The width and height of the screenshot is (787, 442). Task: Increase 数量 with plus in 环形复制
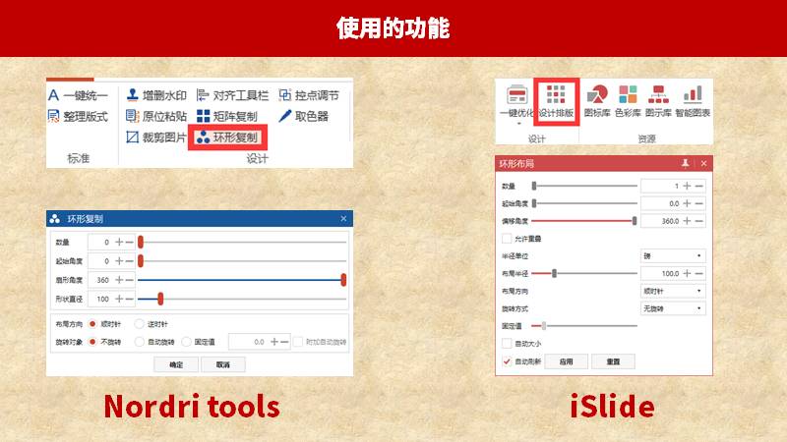coord(119,242)
